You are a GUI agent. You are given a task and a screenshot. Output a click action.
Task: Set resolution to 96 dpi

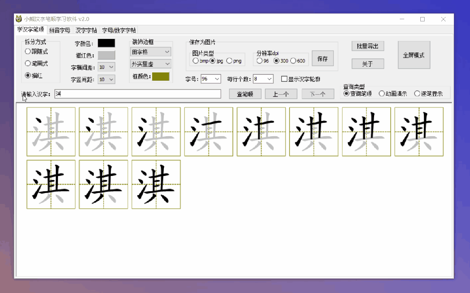[x=263, y=61]
